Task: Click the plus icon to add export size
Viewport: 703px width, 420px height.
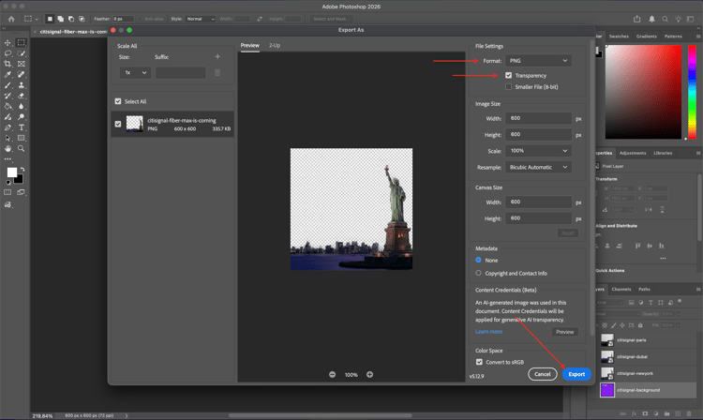Action: [x=217, y=57]
